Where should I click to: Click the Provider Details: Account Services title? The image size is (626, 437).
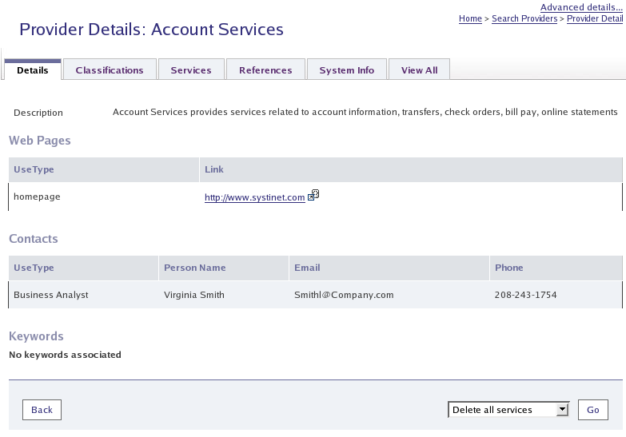[151, 30]
